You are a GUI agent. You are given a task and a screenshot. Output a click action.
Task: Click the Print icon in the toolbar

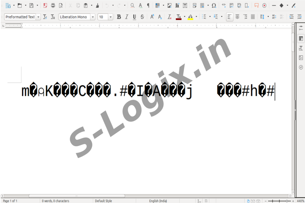pos(53,5)
